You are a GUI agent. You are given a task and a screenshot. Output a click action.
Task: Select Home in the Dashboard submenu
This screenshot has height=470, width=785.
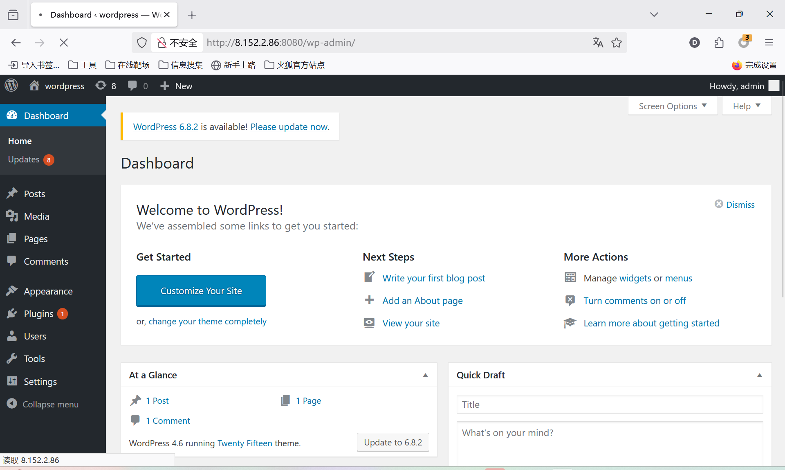pyautogui.click(x=20, y=141)
